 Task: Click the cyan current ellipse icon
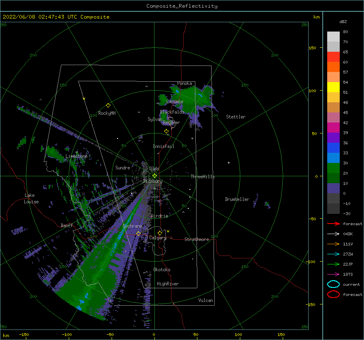(x=333, y=284)
